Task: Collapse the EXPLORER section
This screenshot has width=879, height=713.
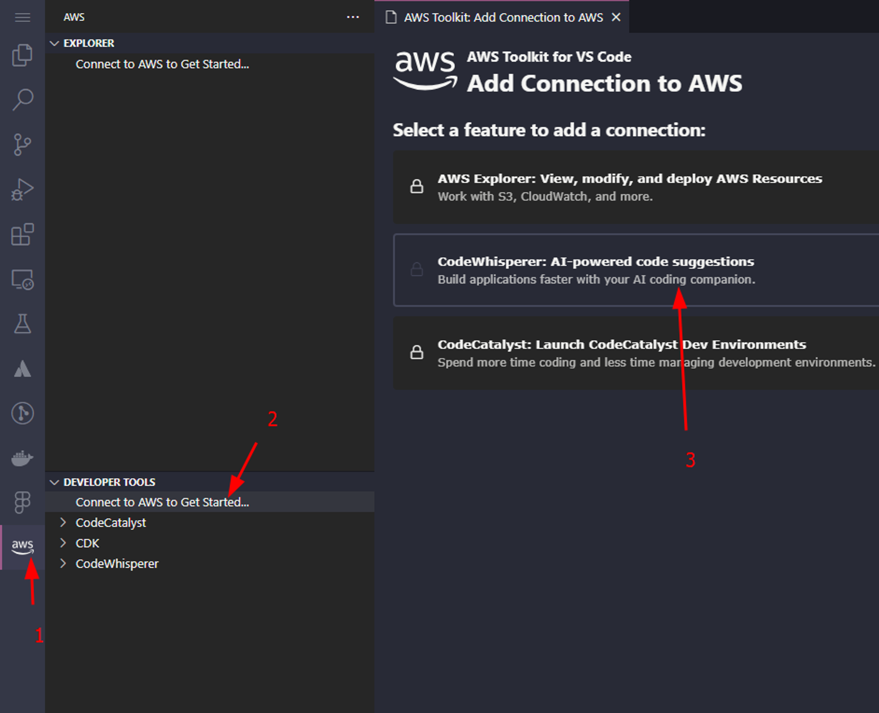Action: coord(54,43)
